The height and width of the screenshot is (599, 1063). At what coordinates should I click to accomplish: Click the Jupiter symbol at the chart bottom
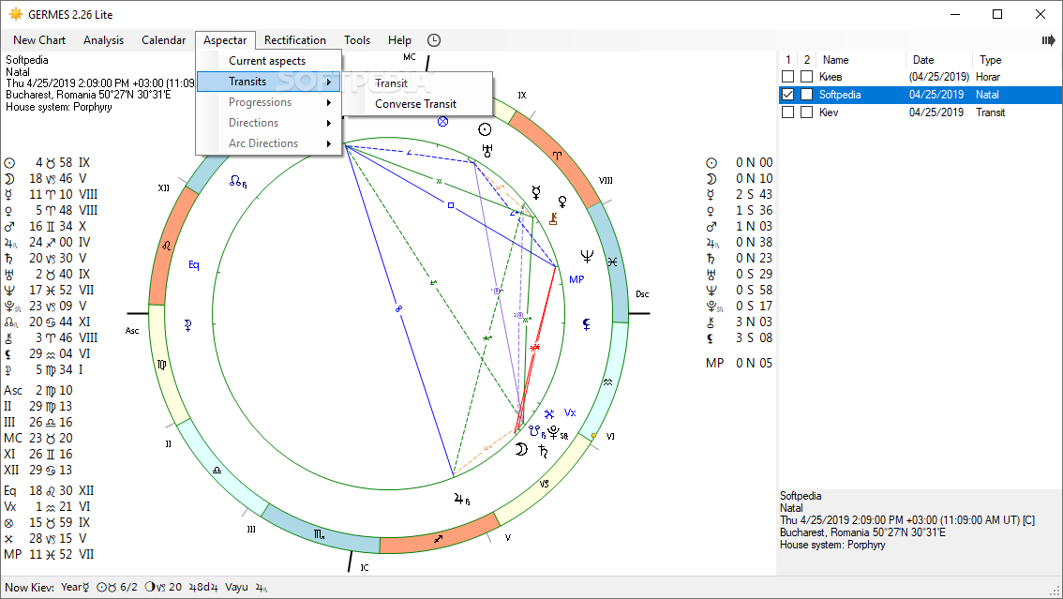[x=461, y=500]
